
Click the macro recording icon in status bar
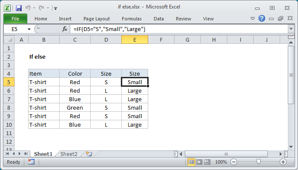click(x=31, y=162)
